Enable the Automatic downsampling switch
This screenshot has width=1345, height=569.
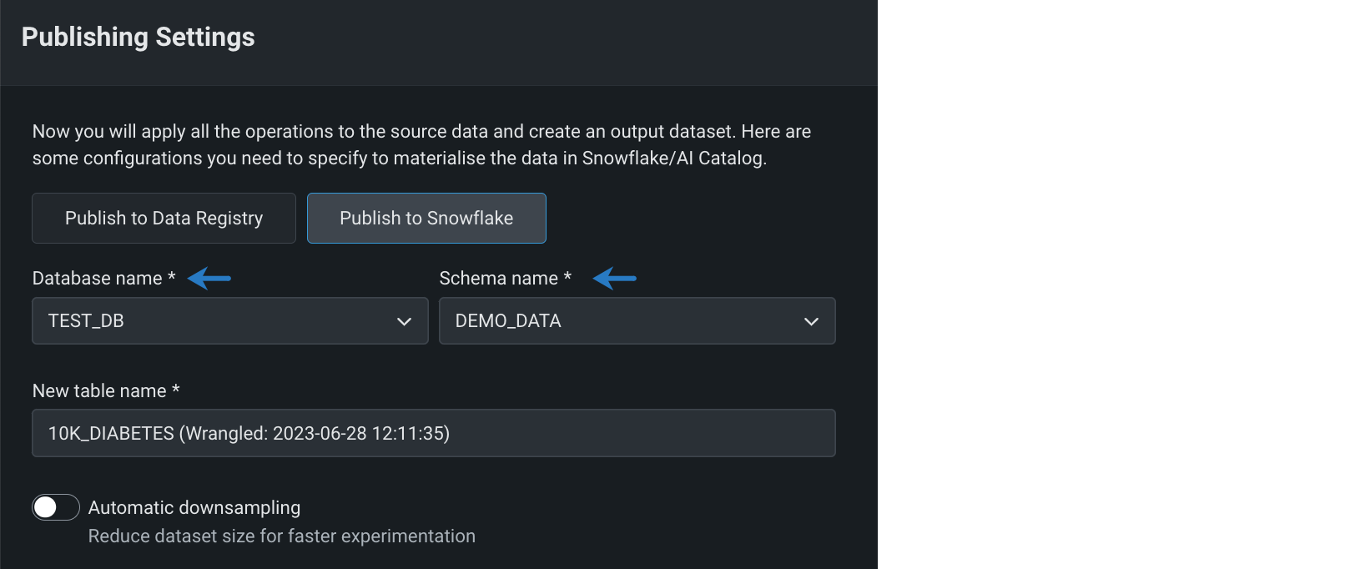coord(56,507)
